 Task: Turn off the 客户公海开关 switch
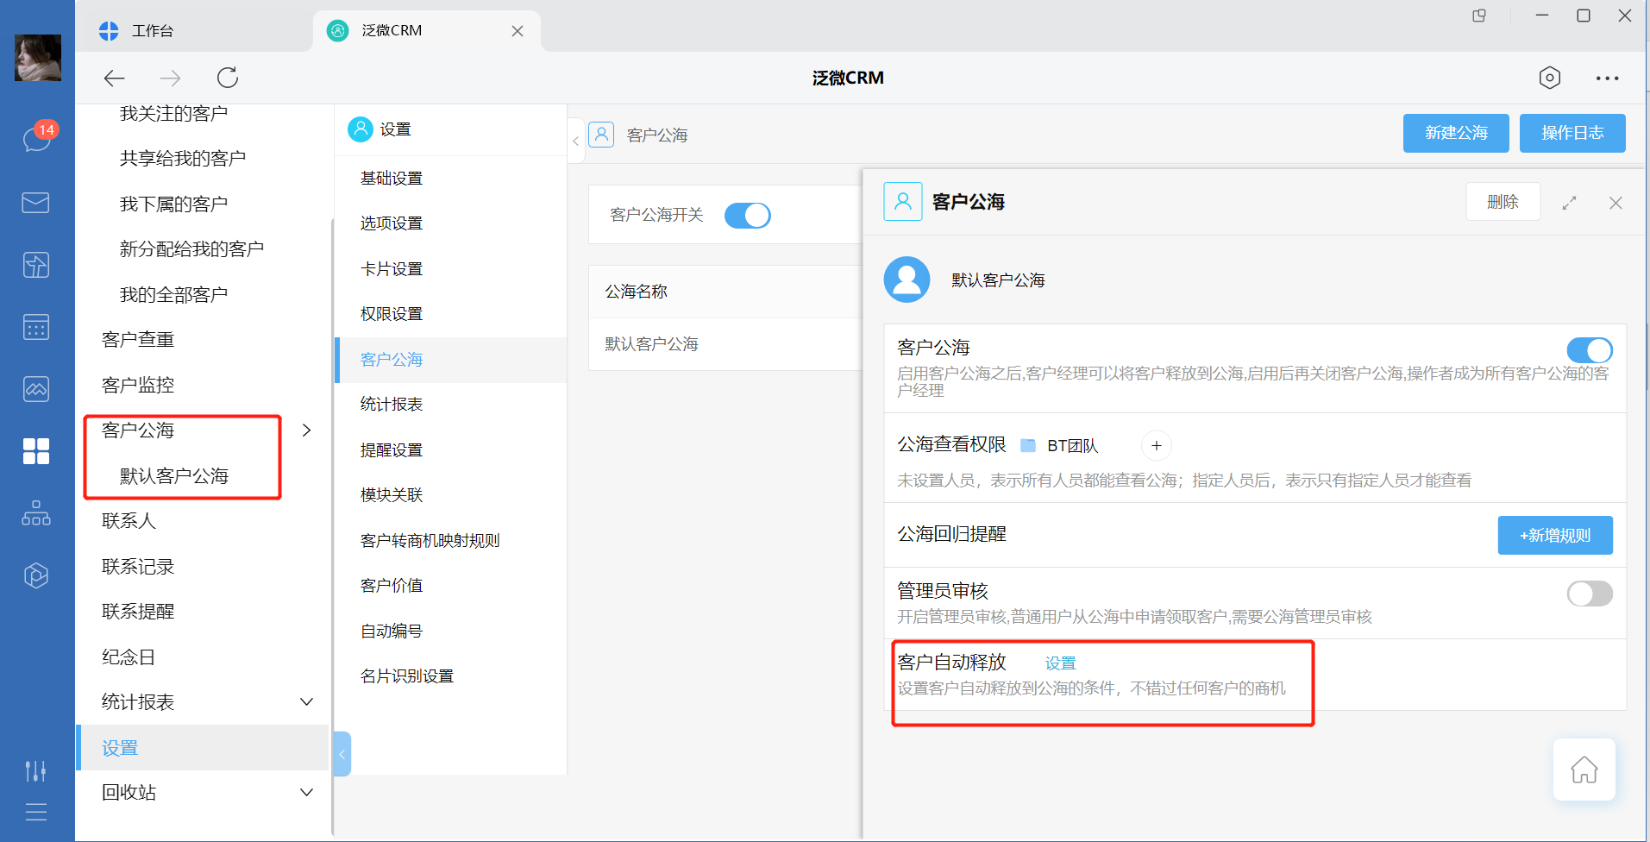(747, 215)
